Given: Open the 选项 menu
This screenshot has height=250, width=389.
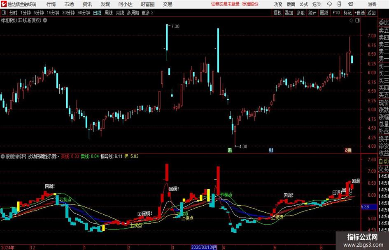Looking at the screenshot, I should pos(316,4).
